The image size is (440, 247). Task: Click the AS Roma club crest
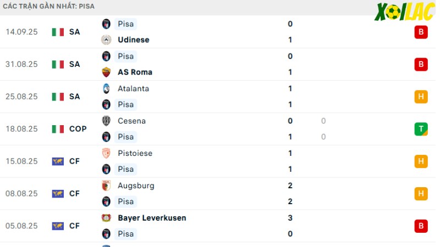[x=106, y=72]
